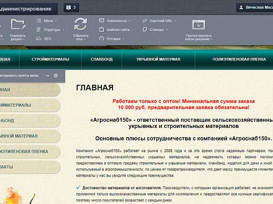Open the SEO tool label
Viewport: 273px width, 204px height.
47,39
